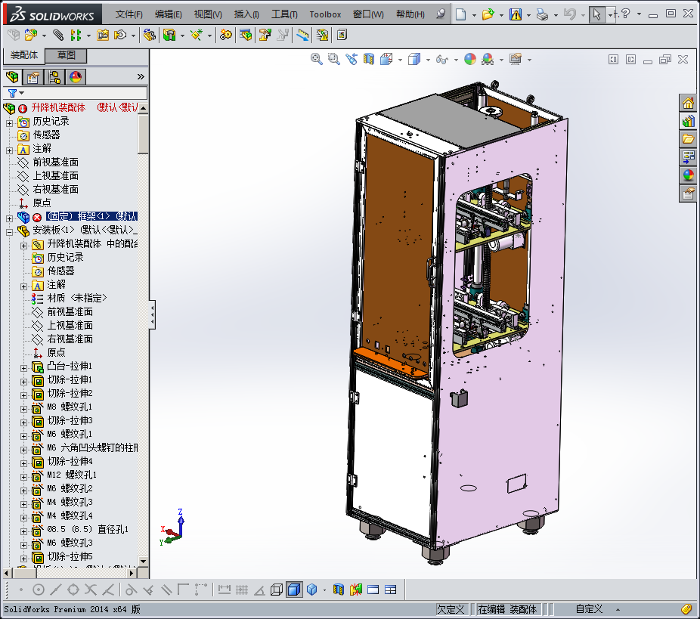Toggle the side panel collapse handle
Image resolution: width=700 pixels, height=619 pixels.
click(153, 314)
